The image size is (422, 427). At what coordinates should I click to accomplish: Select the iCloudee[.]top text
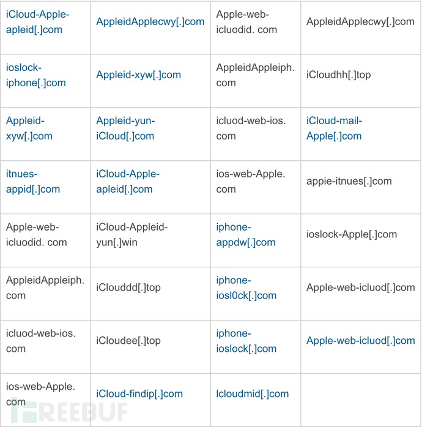[128, 340]
